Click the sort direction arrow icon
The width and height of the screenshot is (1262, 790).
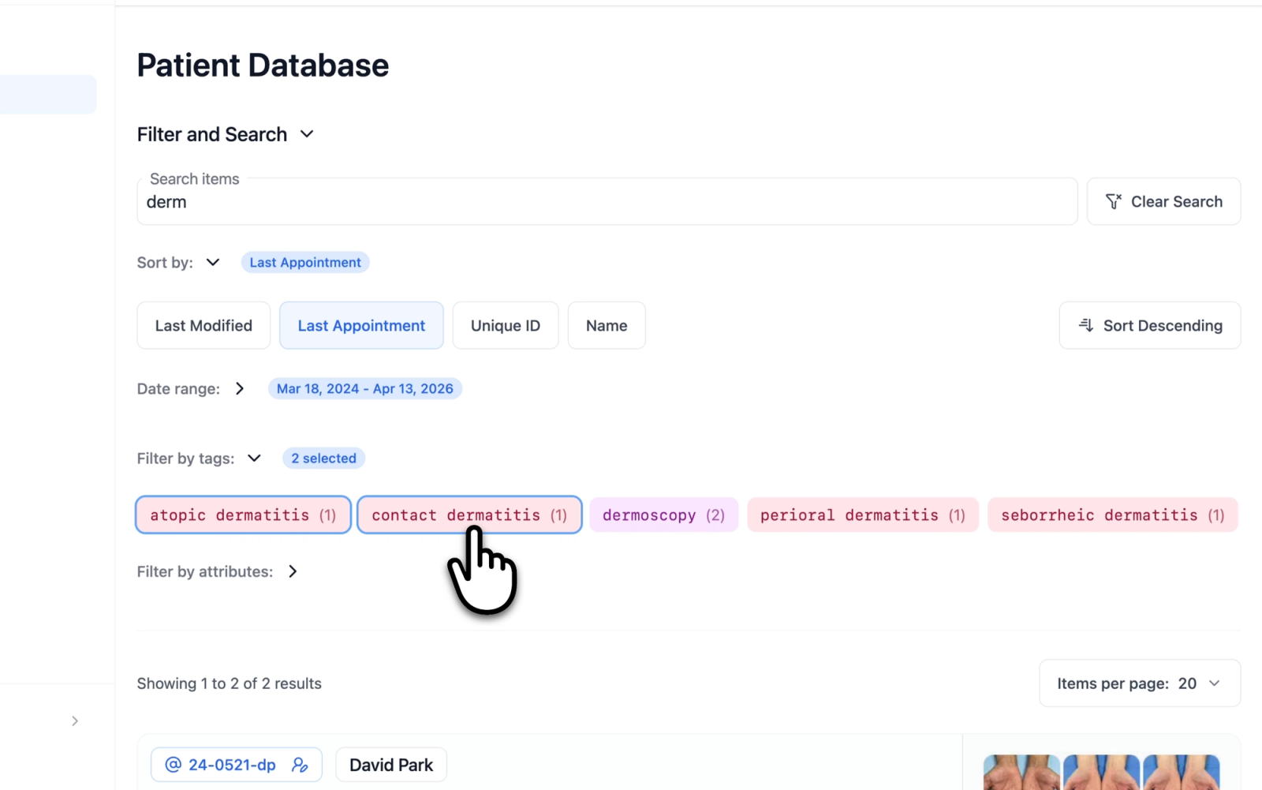click(1086, 325)
